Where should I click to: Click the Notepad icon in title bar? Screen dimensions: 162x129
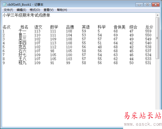click(x=5, y=5)
